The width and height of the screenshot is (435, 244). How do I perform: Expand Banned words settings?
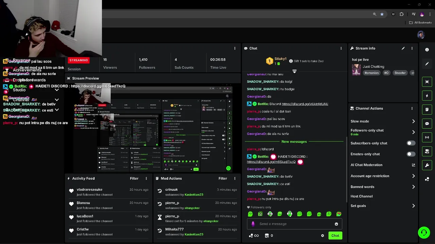pos(413,187)
